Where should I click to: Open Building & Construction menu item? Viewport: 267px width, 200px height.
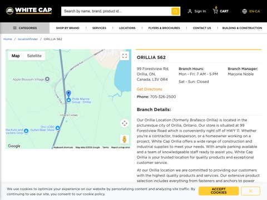[x=242, y=28]
